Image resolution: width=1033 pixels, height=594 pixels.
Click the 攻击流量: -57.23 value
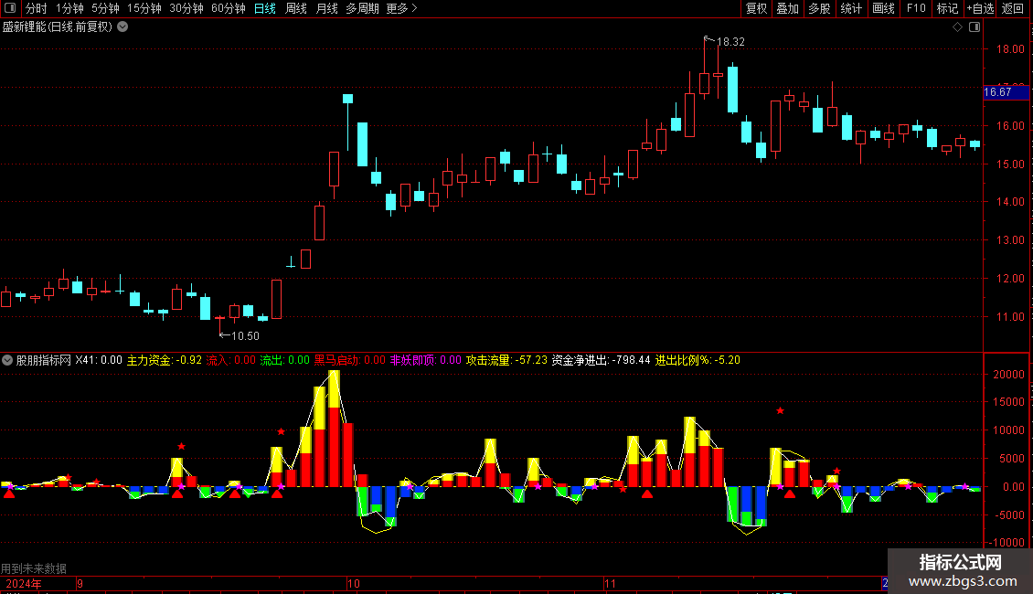point(506,360)
